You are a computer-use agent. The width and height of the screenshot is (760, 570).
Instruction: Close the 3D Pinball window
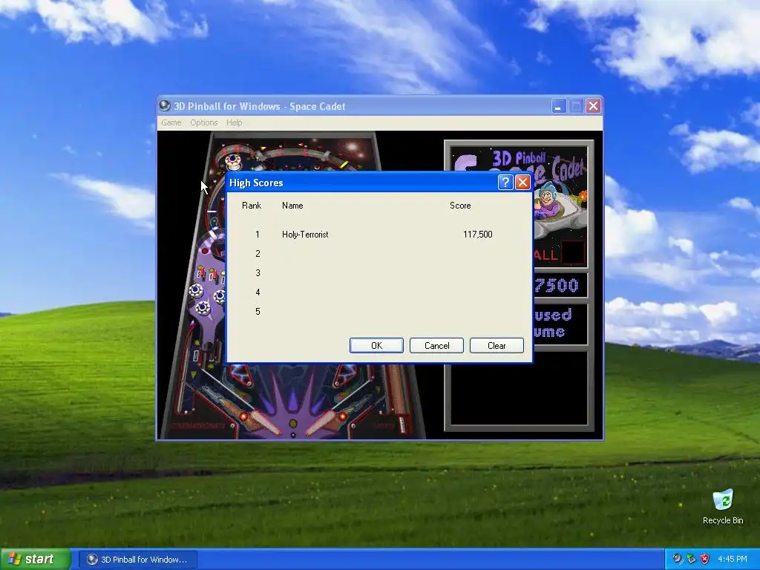(593, 106)
